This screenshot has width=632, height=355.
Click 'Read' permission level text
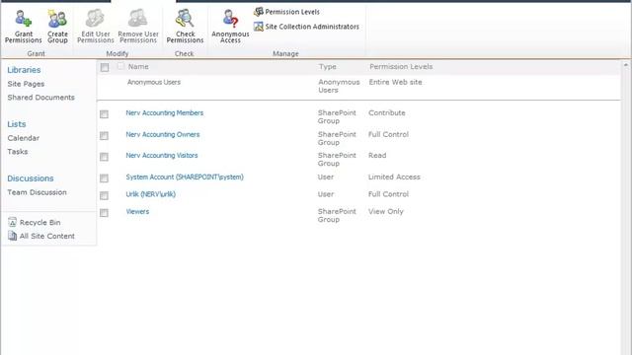coord(377,156)
